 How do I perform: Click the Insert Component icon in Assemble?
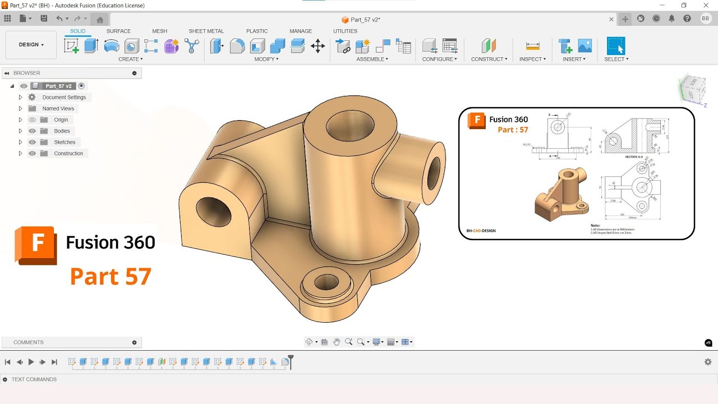coord(343,46)
